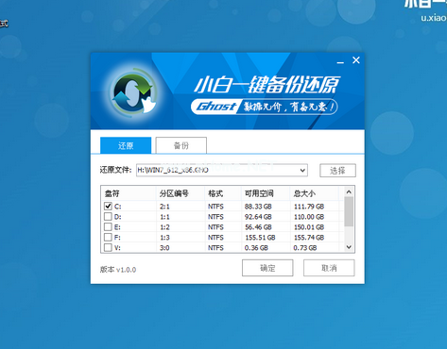The image size is (447, 349).
Task: Select the 0.36 GB free space cell
Action: [256, 248]
